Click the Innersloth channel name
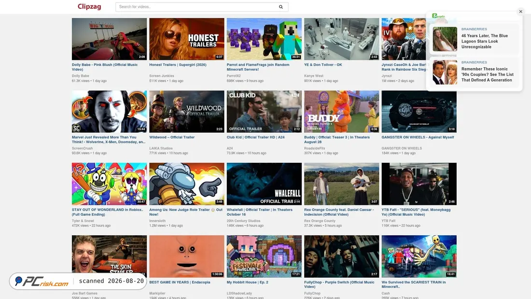This screenshot has width=531, height=299. (x=157, y=221)
